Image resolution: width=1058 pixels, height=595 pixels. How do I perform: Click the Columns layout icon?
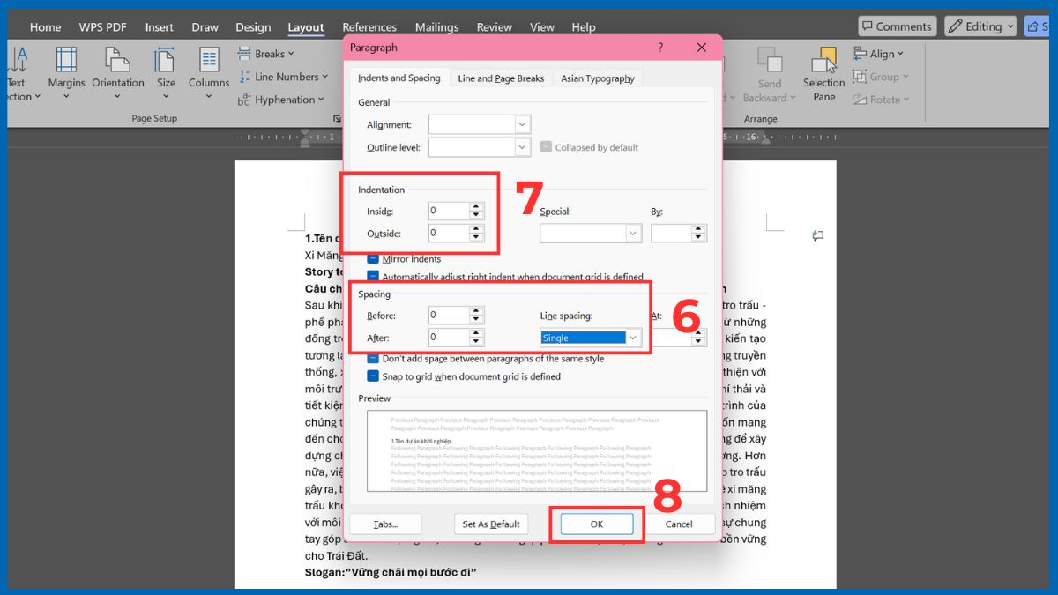(x=209, y=60)
